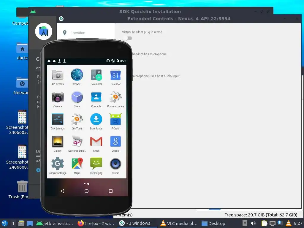Open the Trash on the desktop

point(21,190)
